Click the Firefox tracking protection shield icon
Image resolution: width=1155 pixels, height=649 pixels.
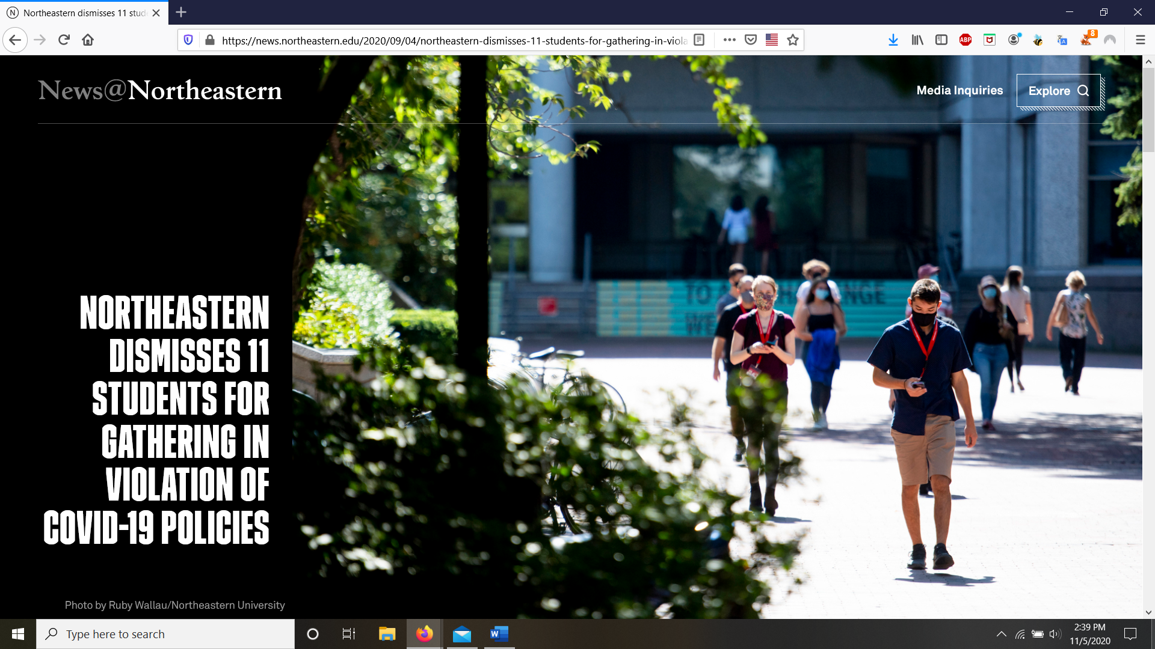(188, 40)
